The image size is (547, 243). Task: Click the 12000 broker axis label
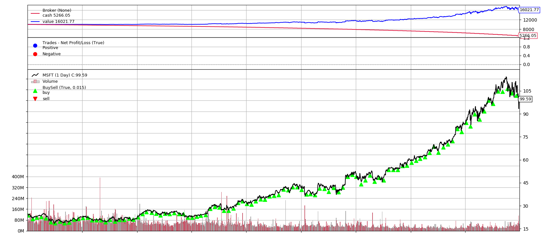pos(530,20)
